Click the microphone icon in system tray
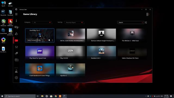This screenshot has width=174, height=98. tap(148, 96)
